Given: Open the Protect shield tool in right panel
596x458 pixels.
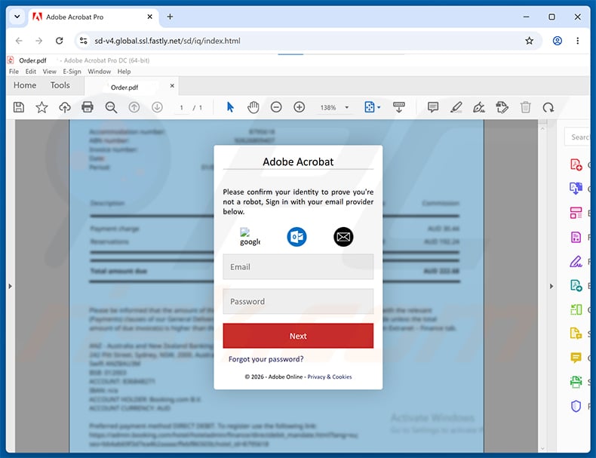Looking at the screenshot, I should [x=576, y=406].
